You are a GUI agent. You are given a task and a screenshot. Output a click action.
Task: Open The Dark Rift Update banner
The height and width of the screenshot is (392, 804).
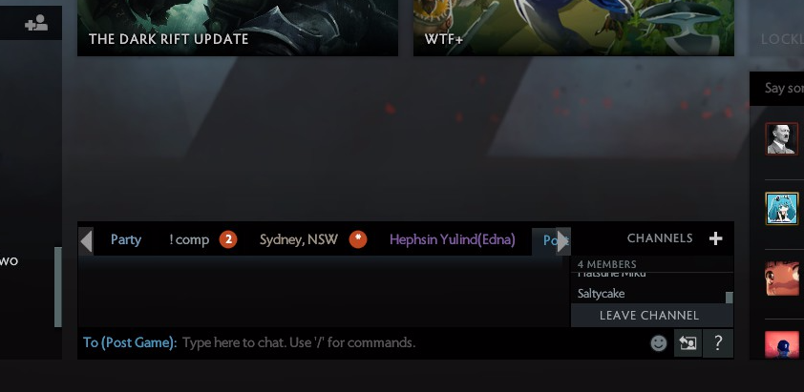[238, 28]
